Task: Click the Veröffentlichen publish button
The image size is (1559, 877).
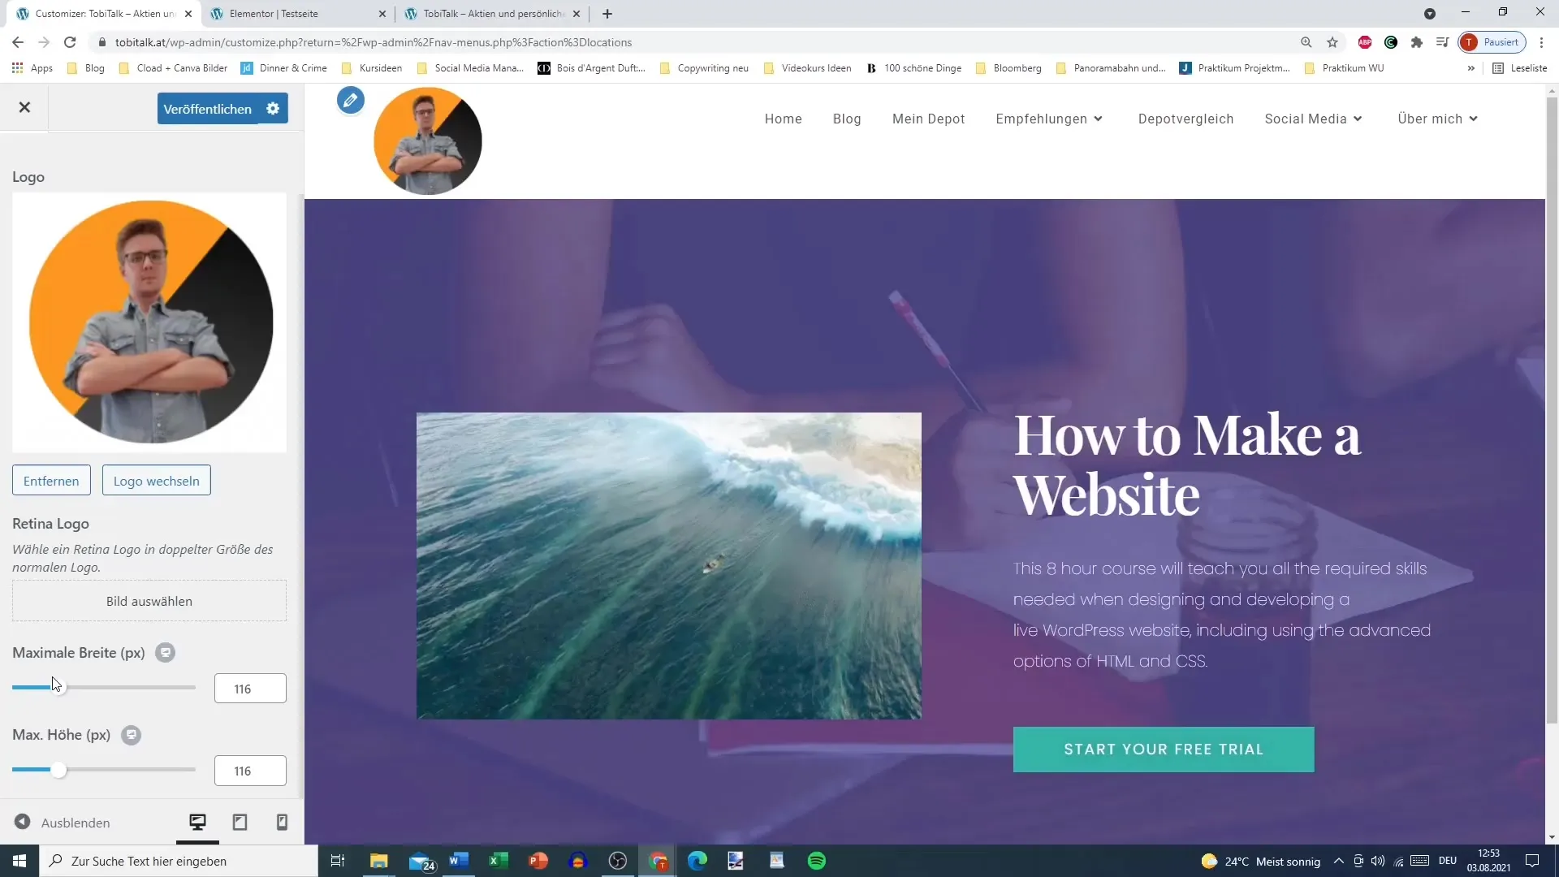Action: (x=207, y=108)
